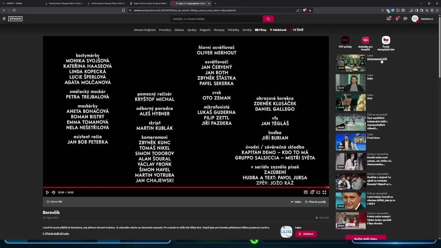Open the Recepty section
441x248 pixels.
[219, 30]
